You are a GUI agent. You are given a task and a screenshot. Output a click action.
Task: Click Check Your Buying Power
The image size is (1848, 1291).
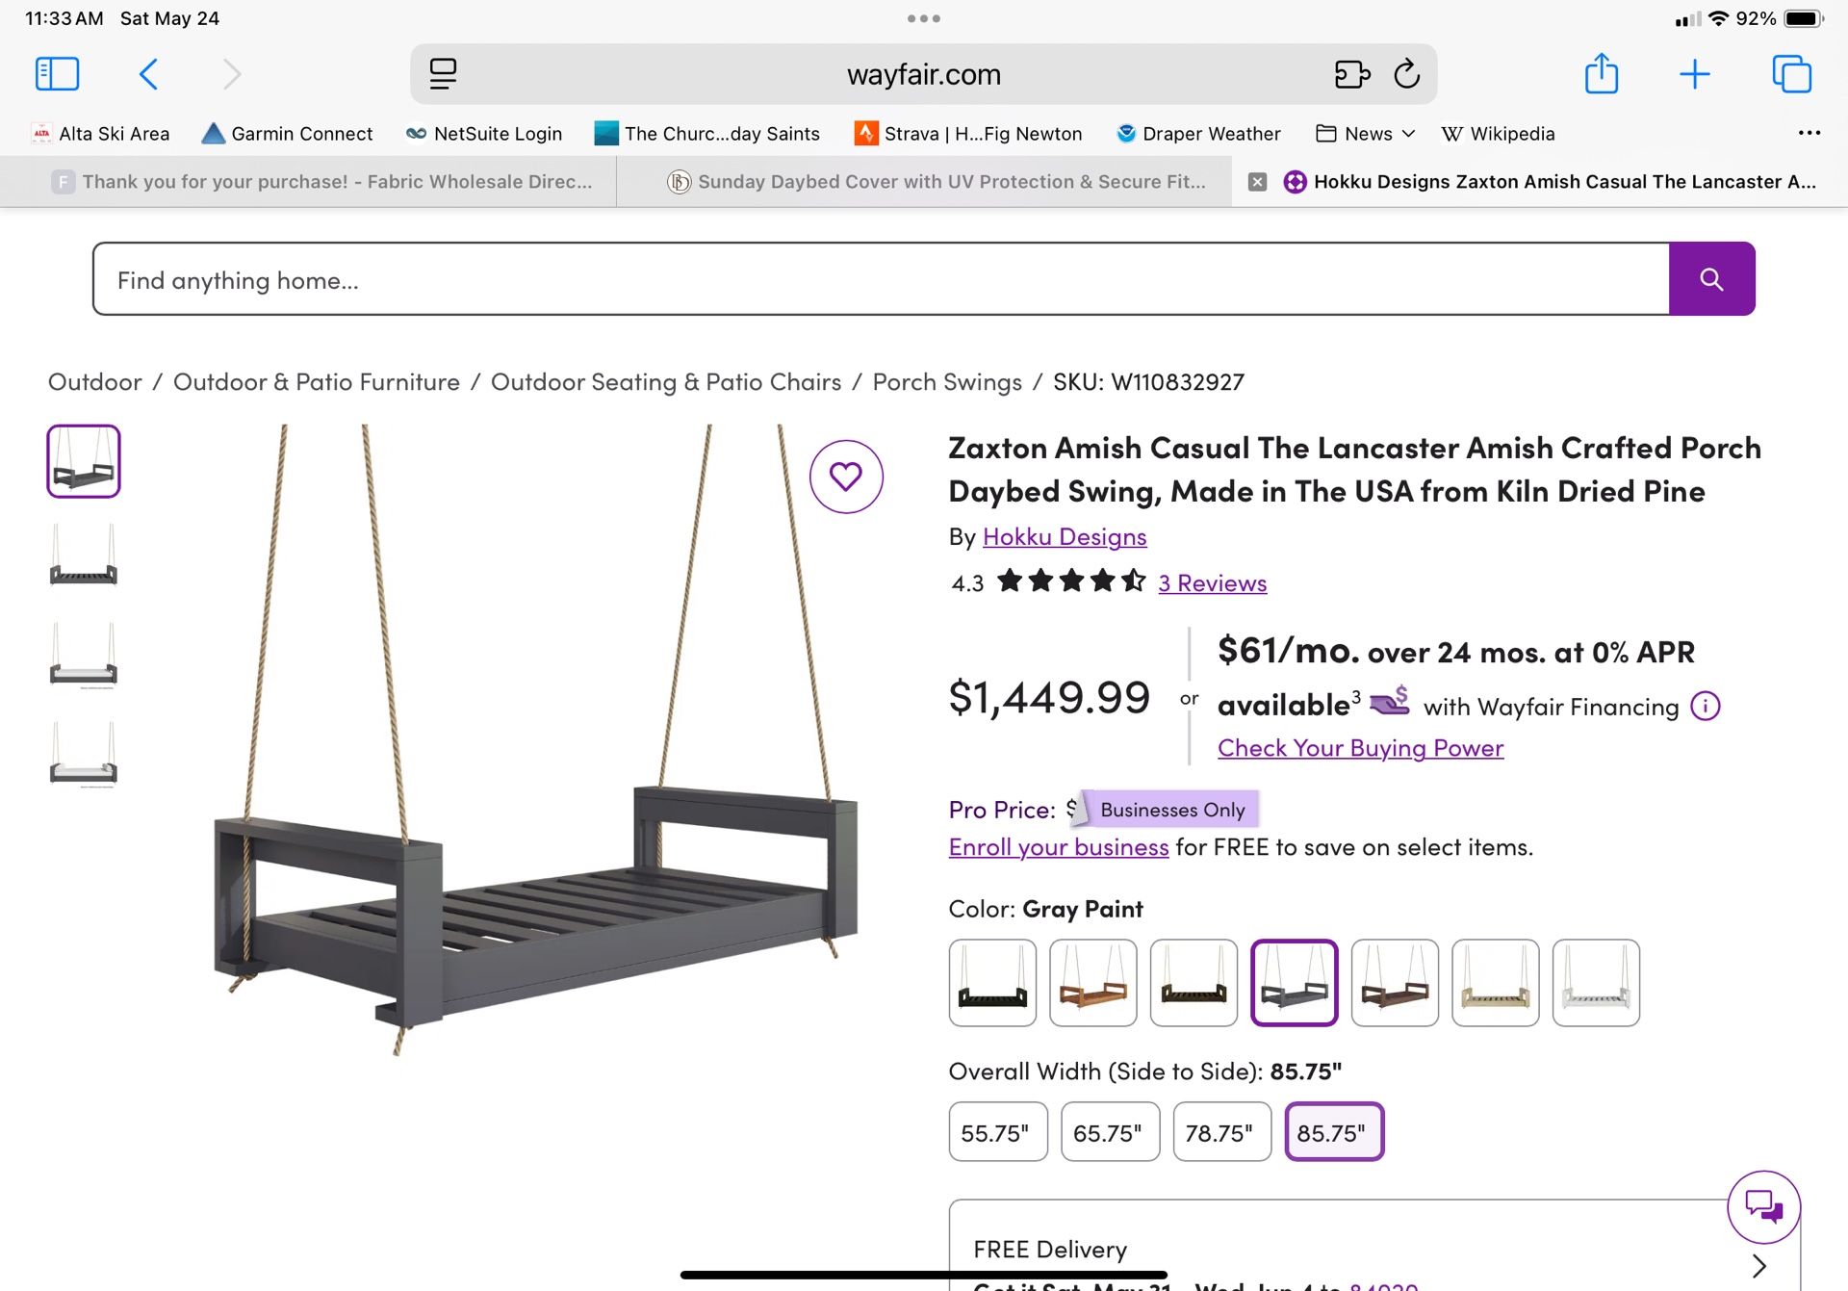[x=1360, y=747]
